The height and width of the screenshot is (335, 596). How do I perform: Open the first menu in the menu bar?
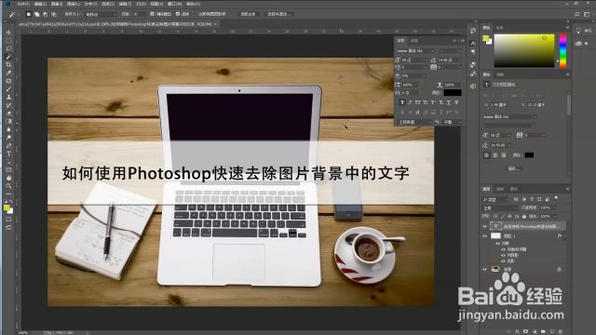pyautogui.click(x=22, y=4)
